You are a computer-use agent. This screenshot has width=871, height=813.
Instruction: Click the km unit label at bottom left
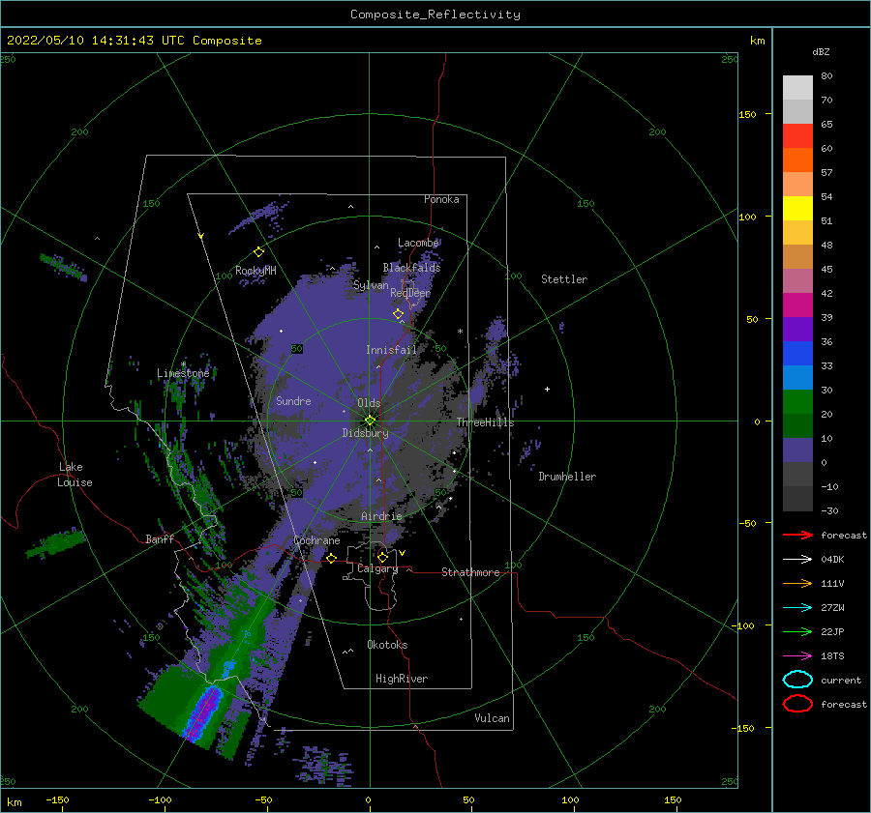click(x=15, y=802)
